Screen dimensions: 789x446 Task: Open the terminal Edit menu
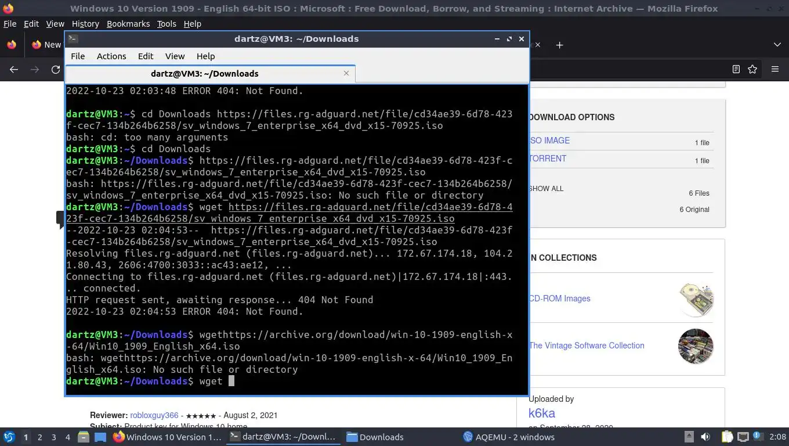pos(146,56)
